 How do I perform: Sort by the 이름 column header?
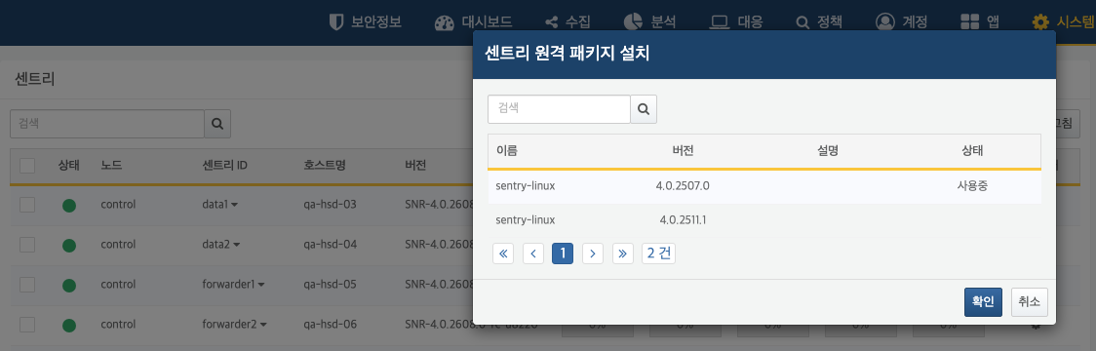507,150
